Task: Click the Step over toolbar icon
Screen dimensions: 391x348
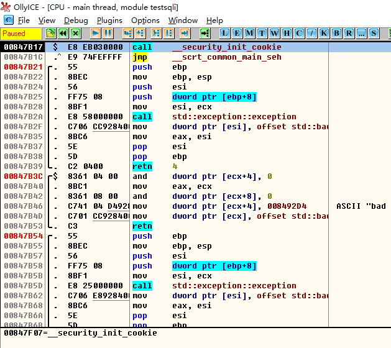Action: (141, 33)
